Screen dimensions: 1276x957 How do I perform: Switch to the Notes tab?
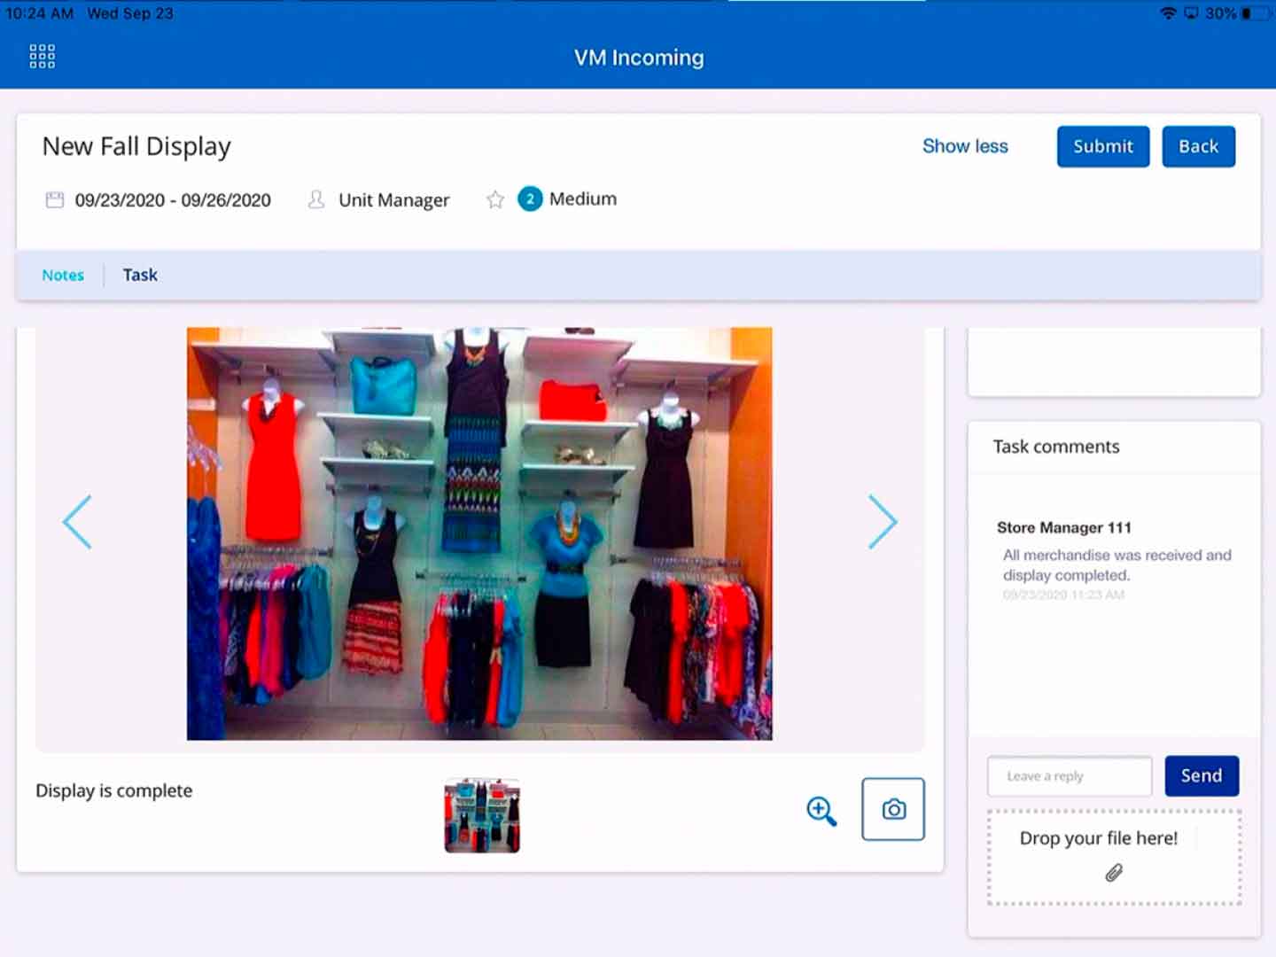coord(63,276)
